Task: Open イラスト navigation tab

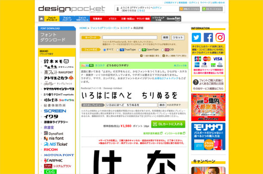Action: (x=113, y=19)
